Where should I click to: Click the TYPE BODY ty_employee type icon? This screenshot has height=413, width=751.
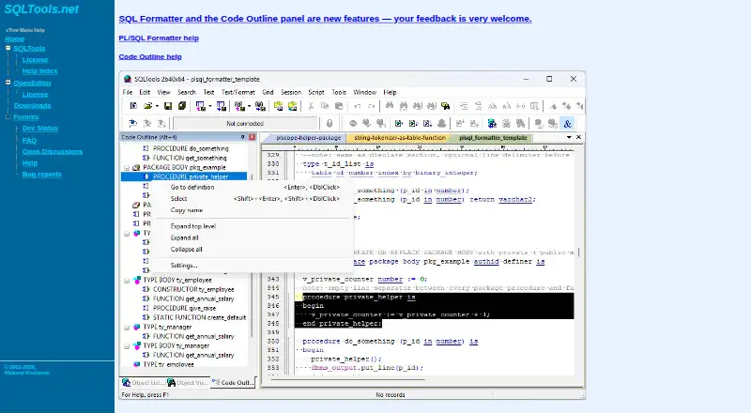pyautogui.click(x=136, y=280)
